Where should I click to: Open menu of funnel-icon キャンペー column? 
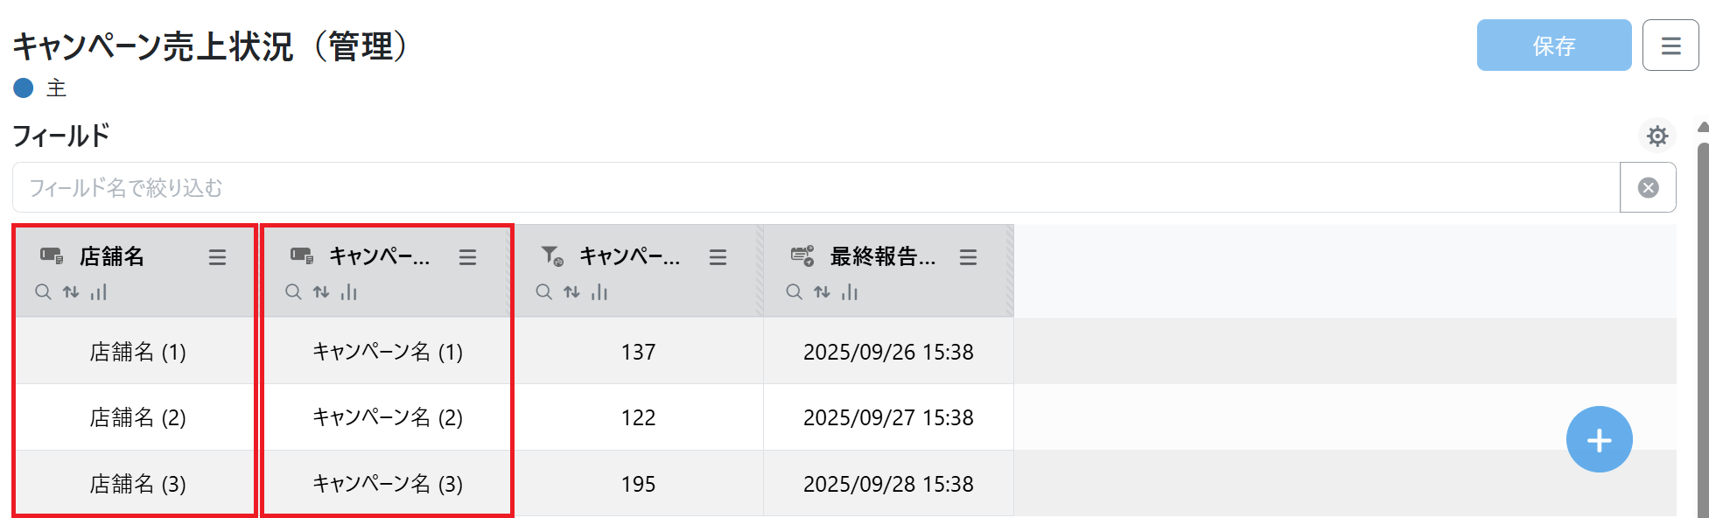click(x=718, y=257)
